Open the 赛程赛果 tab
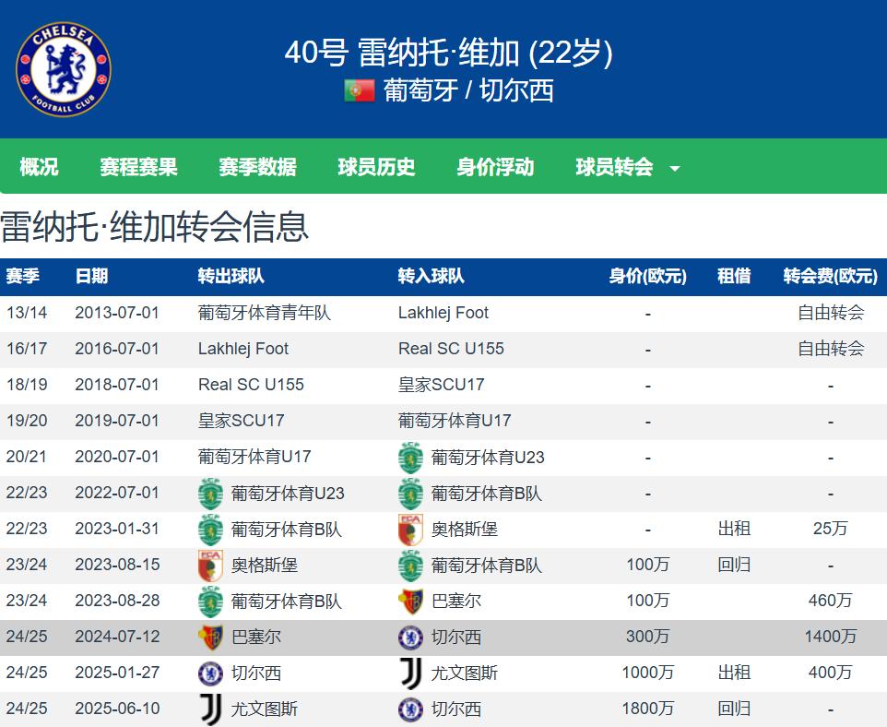 [x=138, y=167]
